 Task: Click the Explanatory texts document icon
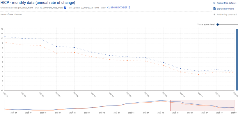coord(214,8)
